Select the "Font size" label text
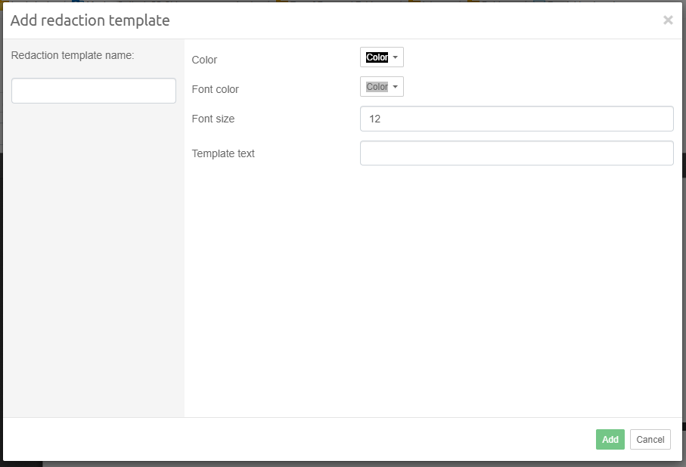Viewport: 686px width, 467px height. (213, 119)
